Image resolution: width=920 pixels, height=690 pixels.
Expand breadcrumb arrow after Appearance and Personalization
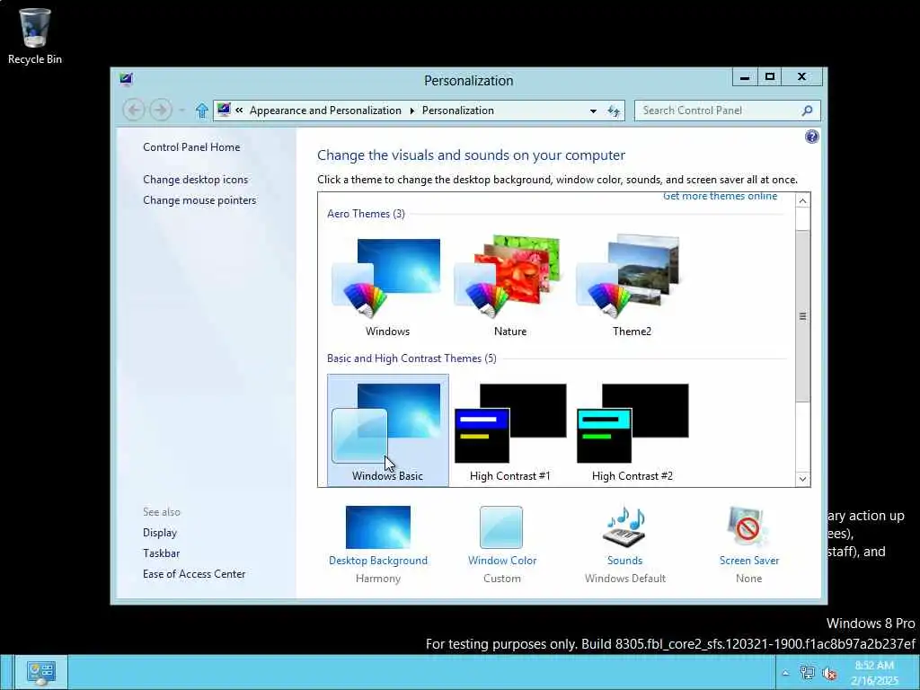click(411, 111)
